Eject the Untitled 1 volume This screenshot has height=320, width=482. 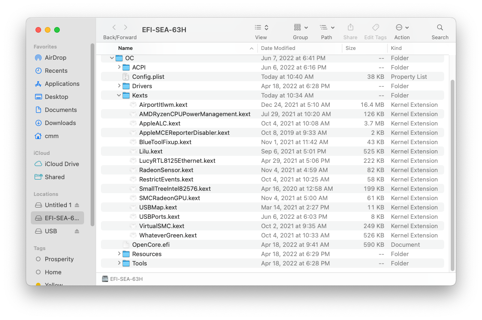click(x=77, y=205)
